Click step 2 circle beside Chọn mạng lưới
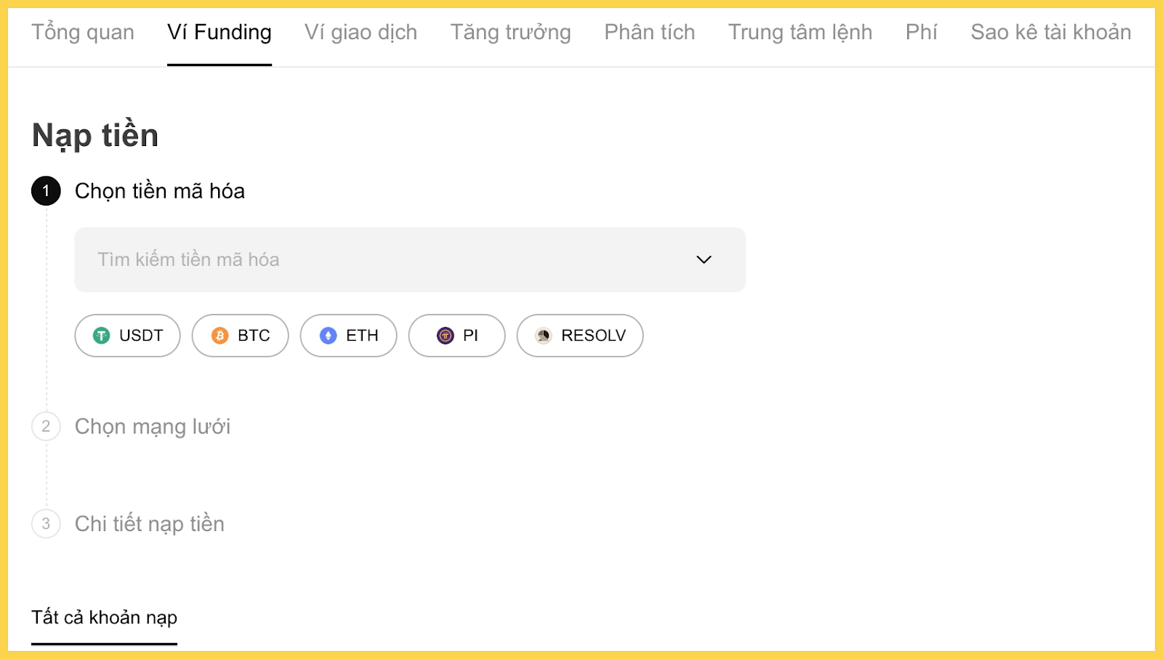The width and height of the screenshot is (1163, 659). [47, 426]
